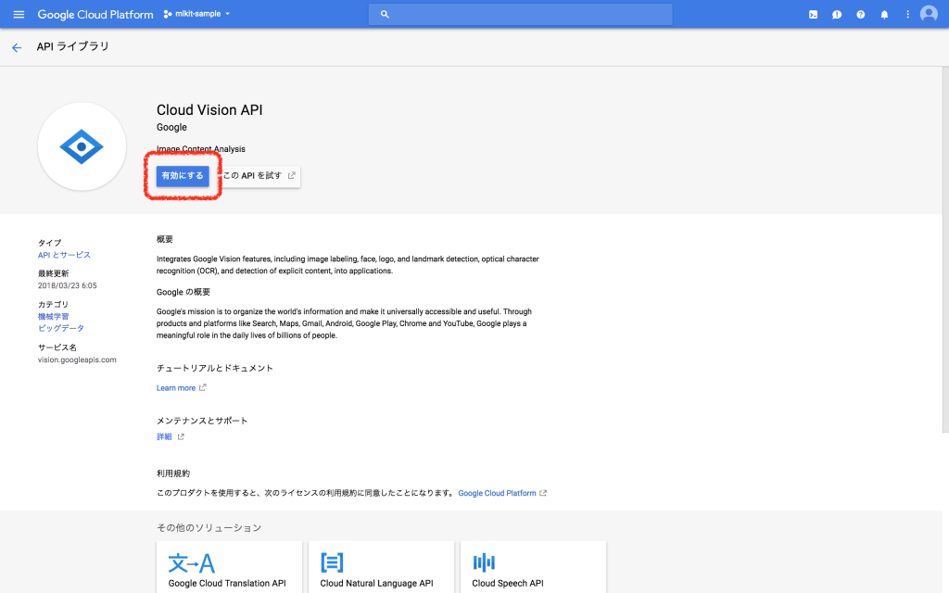Activate Cloud Shell icon in header
Viewport: 949px width, 593px height.
[813, 15]
